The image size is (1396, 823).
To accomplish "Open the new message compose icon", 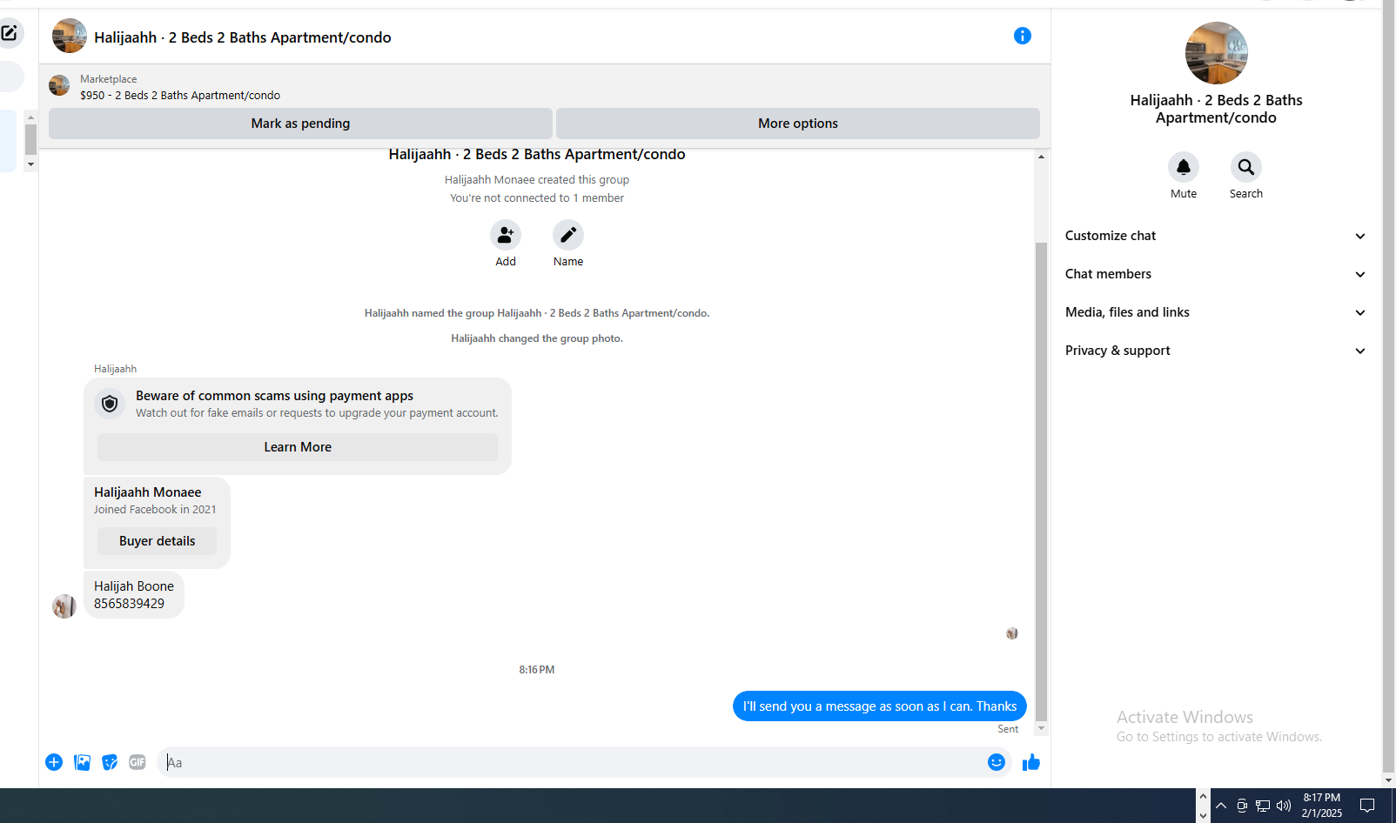I will [x=9, y=34].
